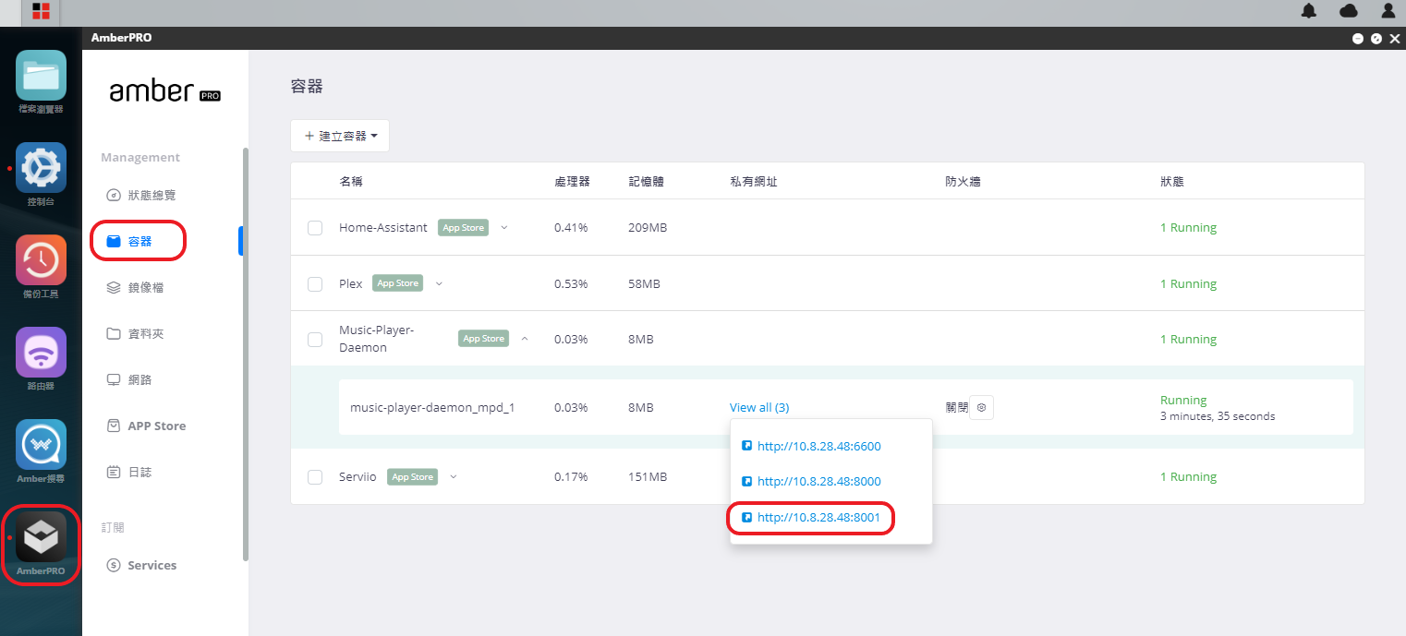The width and height of the screenshot is (1406, 636).
Task: Close the AmberPRO window
Action: coord(1395,38)
